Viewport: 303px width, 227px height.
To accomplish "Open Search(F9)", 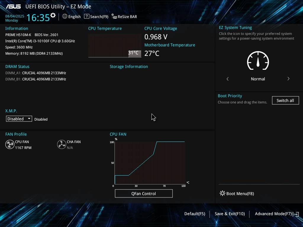I will pos(99,17).
